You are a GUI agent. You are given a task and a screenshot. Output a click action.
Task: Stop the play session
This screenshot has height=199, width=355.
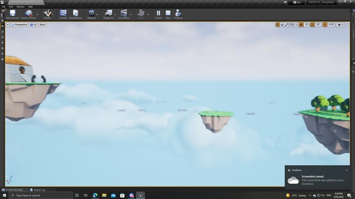[x=168, y=14]
